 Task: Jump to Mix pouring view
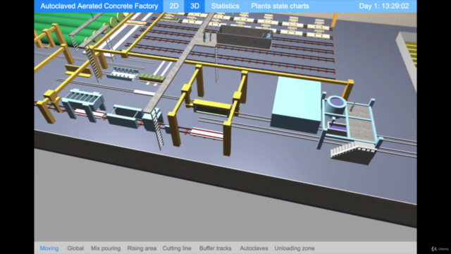click(x=106, y=248)
